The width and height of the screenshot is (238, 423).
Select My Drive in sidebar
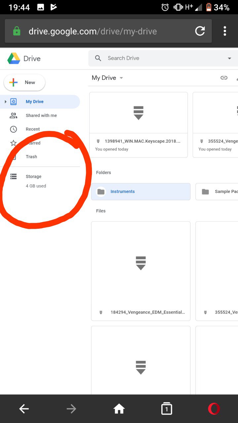coord(40,102)
